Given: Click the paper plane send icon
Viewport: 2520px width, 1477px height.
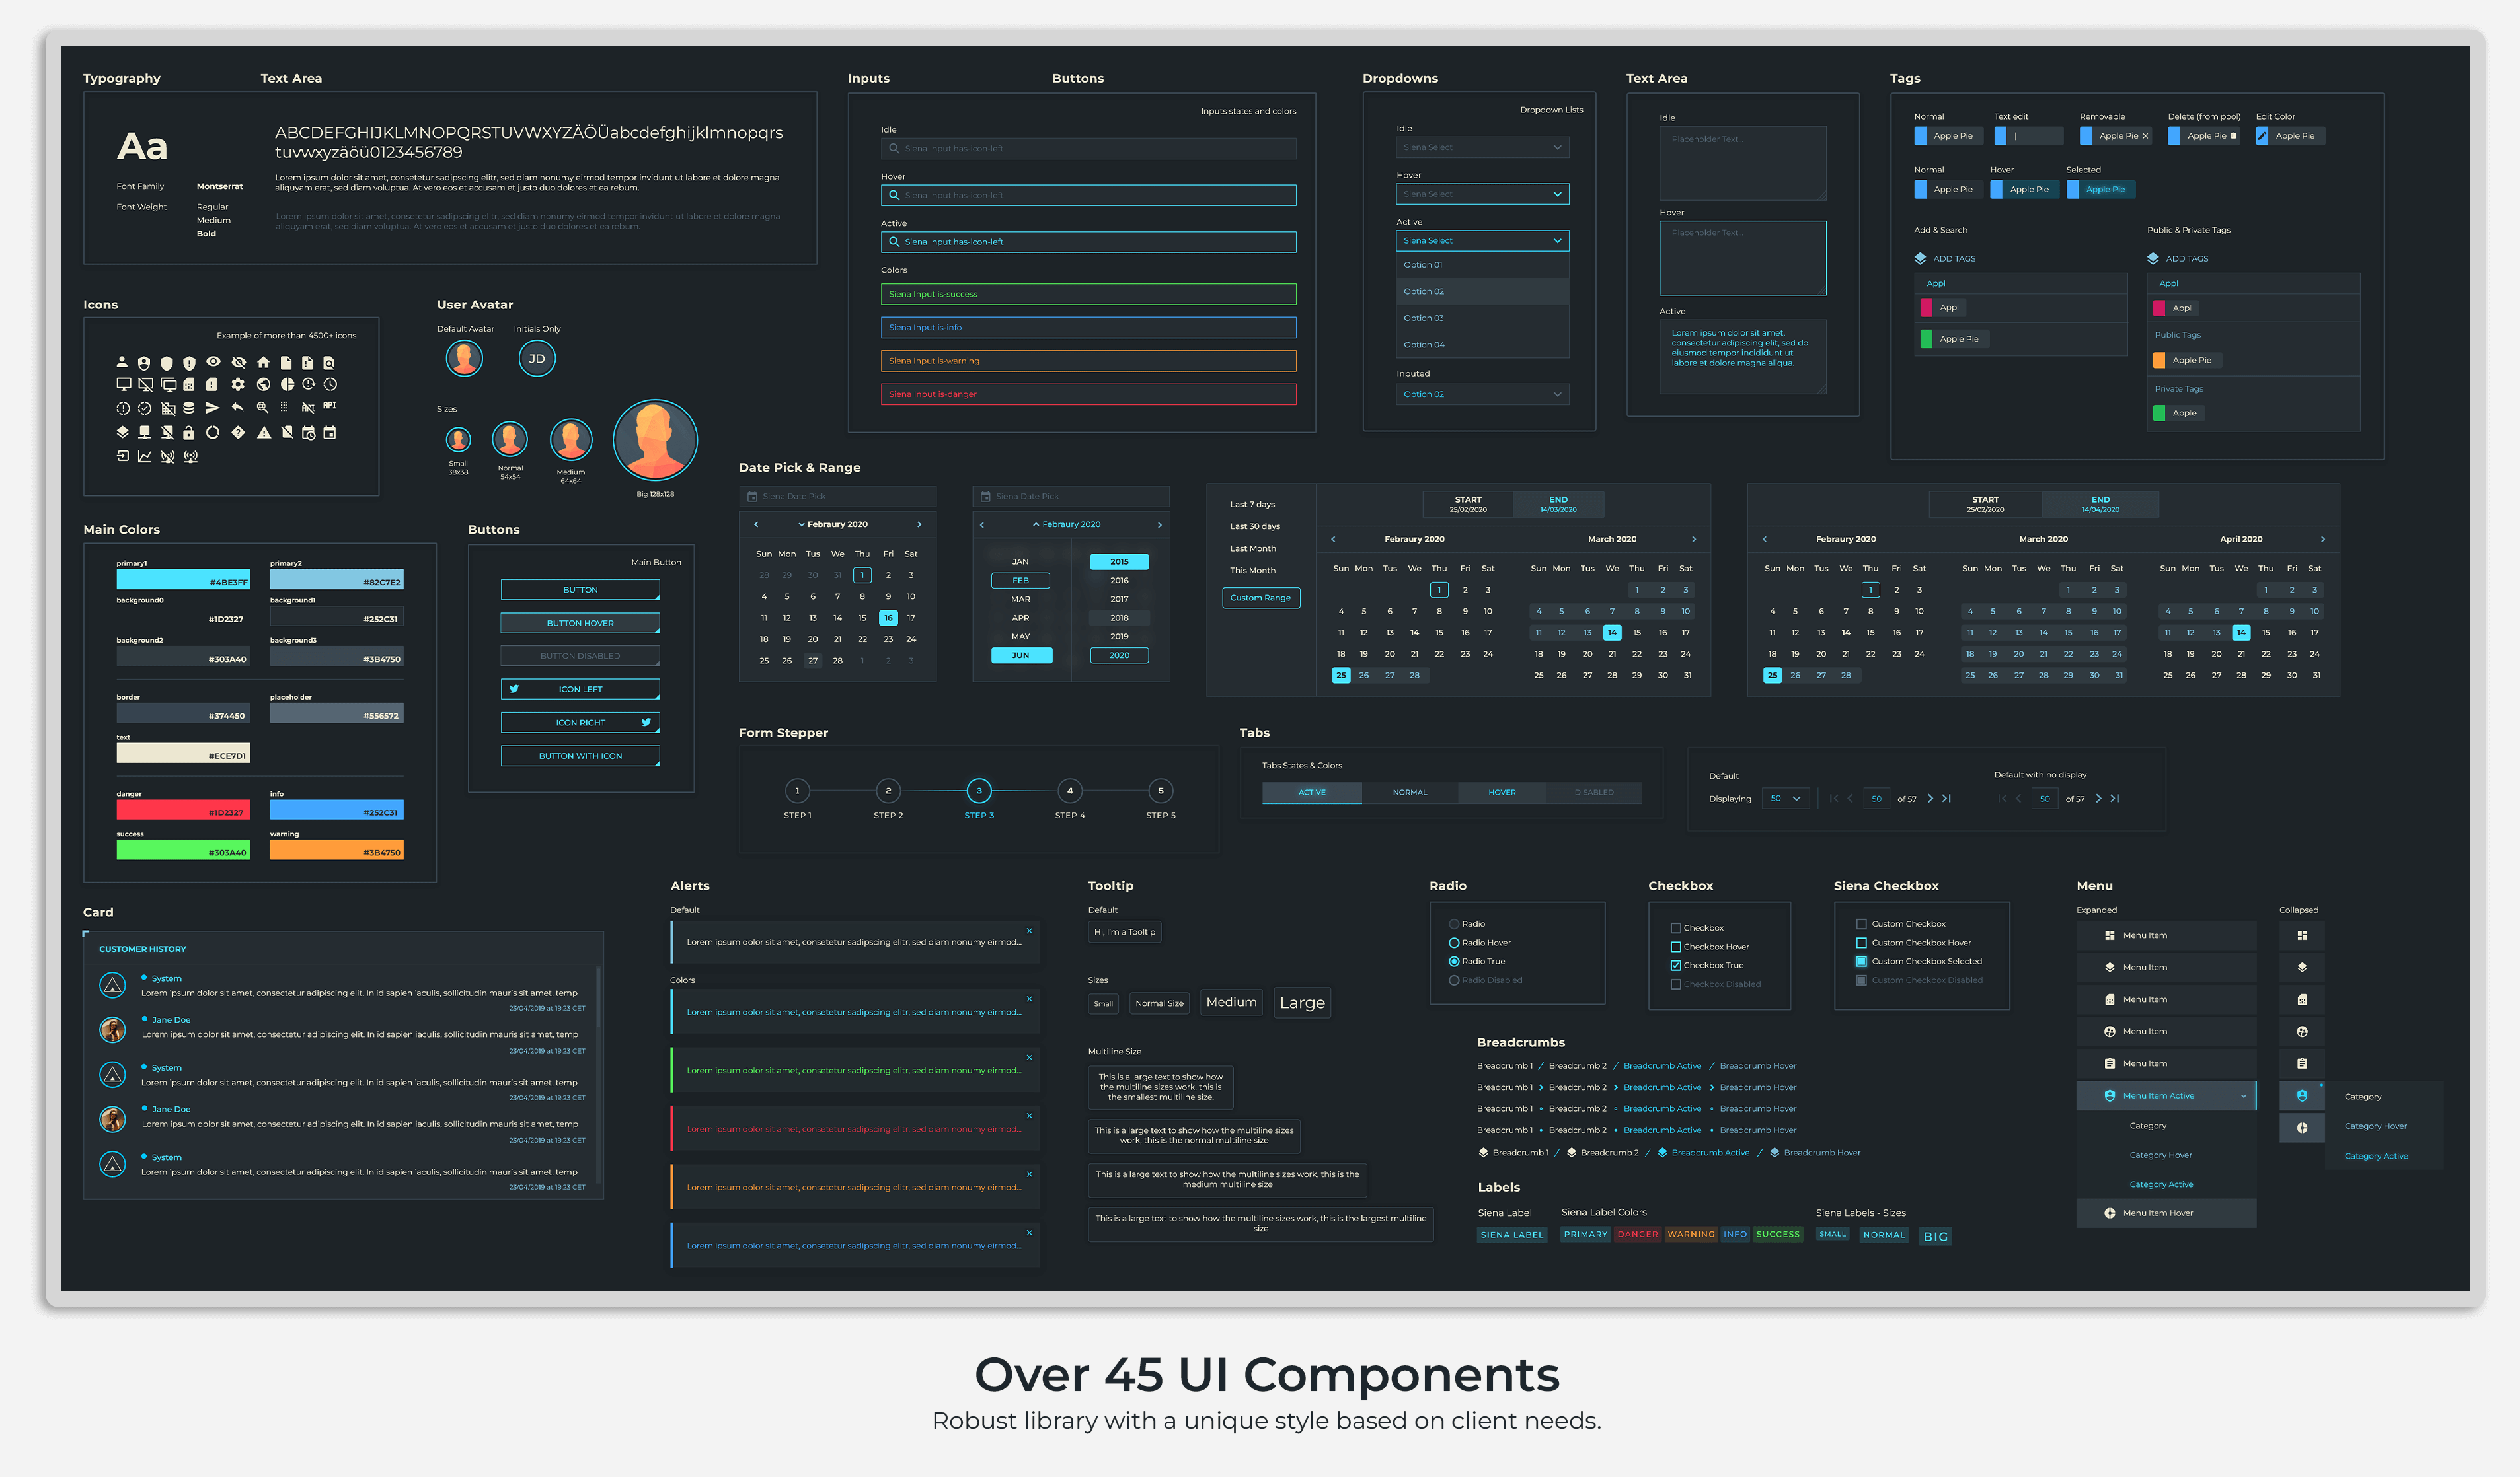Looking at the screenshot, I should 212,408.
